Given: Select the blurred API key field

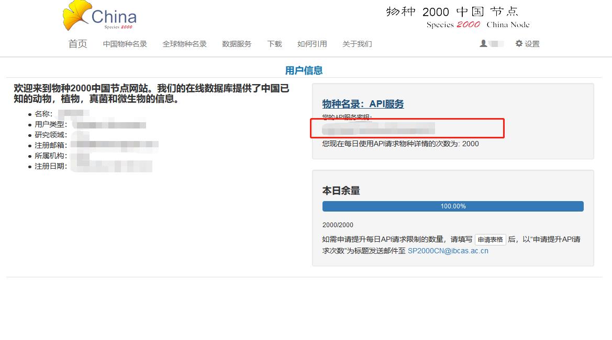Looking at the screenshot, I should click(379, 128).
